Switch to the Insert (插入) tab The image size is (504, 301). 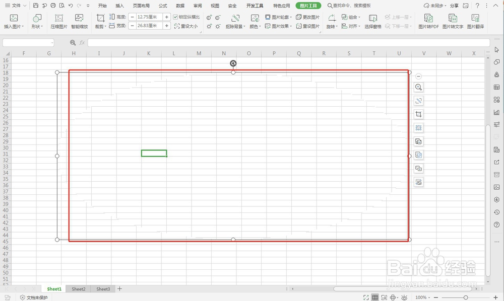(119, 6)
